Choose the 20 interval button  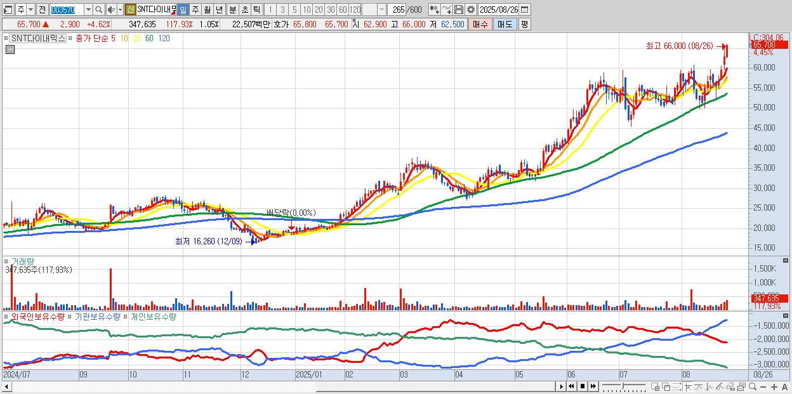[x=319, y=10]
